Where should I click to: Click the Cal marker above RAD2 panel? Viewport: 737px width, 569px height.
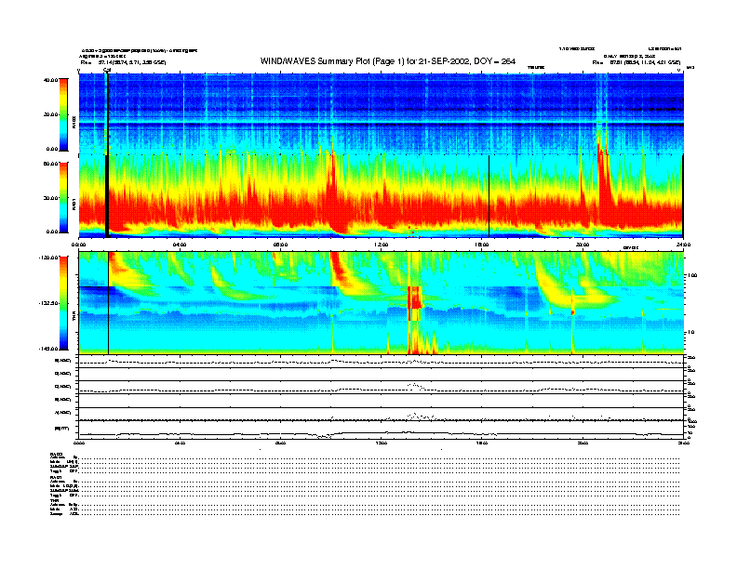(x=107, y=70)
